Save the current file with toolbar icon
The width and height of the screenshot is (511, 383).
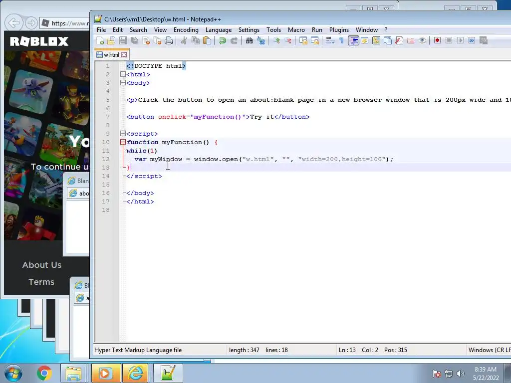click(x=123, y=41)
